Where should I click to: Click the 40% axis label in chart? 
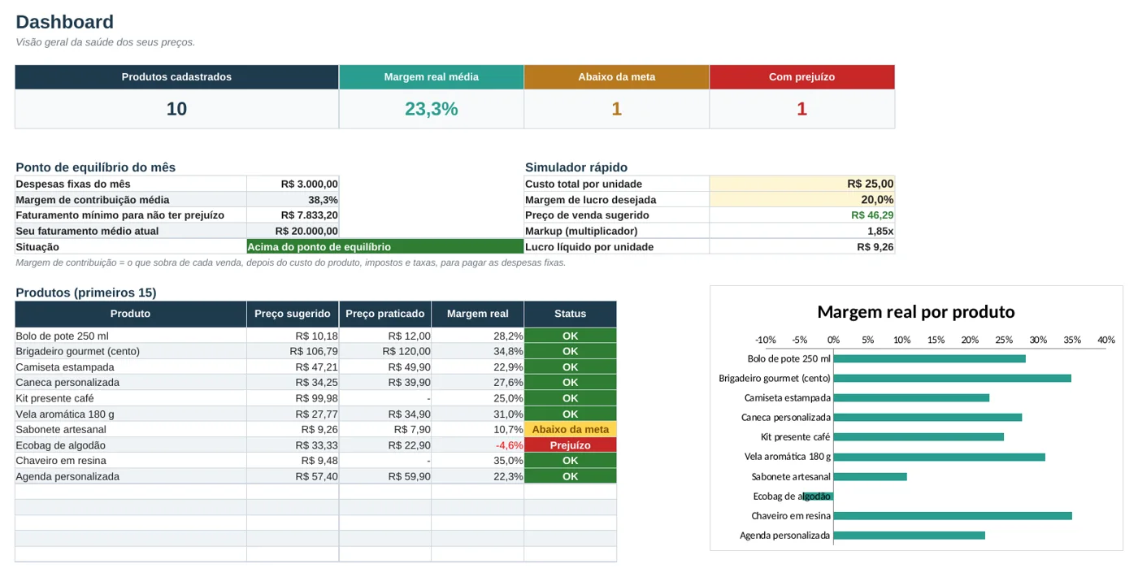(1106, 340)
